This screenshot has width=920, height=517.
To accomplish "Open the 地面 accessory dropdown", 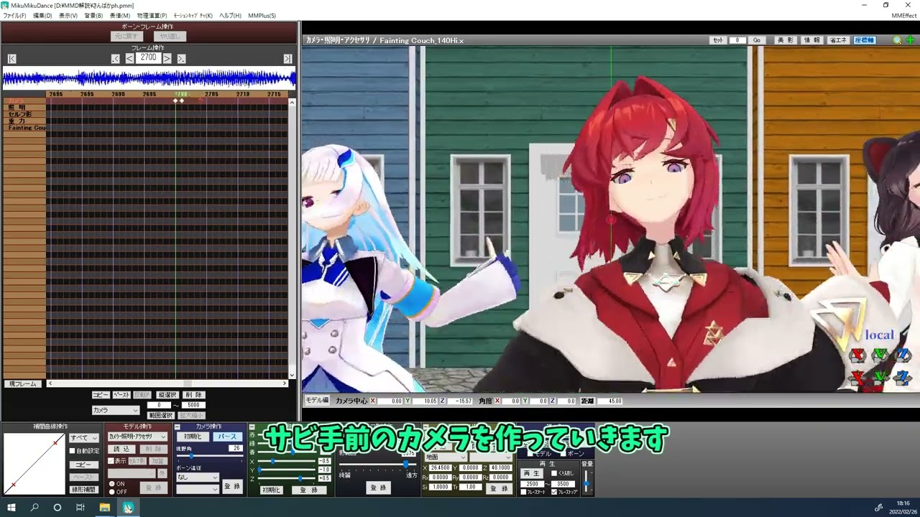I will point(446,457).
